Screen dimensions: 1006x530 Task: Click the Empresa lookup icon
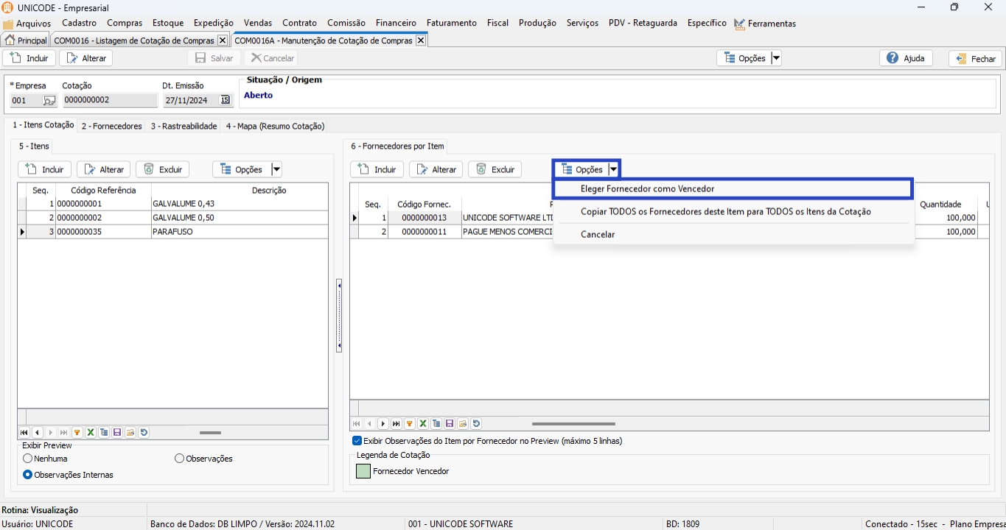click(x=49, y=100)
